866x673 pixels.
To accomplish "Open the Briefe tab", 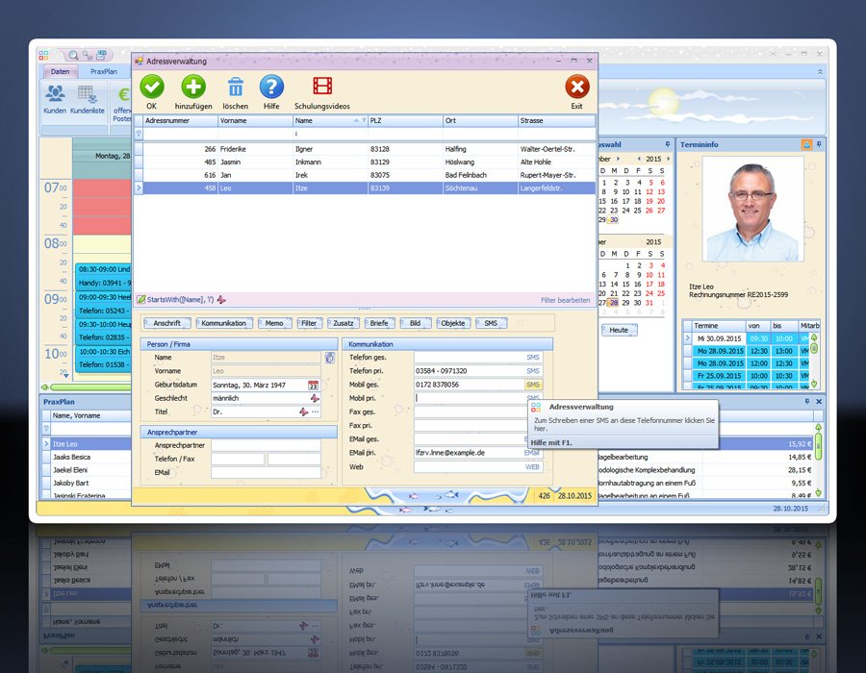I will [379, 323].
